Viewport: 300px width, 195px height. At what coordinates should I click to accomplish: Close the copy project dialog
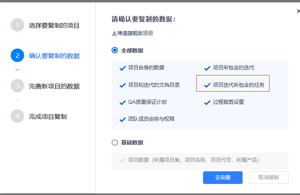click(298, 11)
